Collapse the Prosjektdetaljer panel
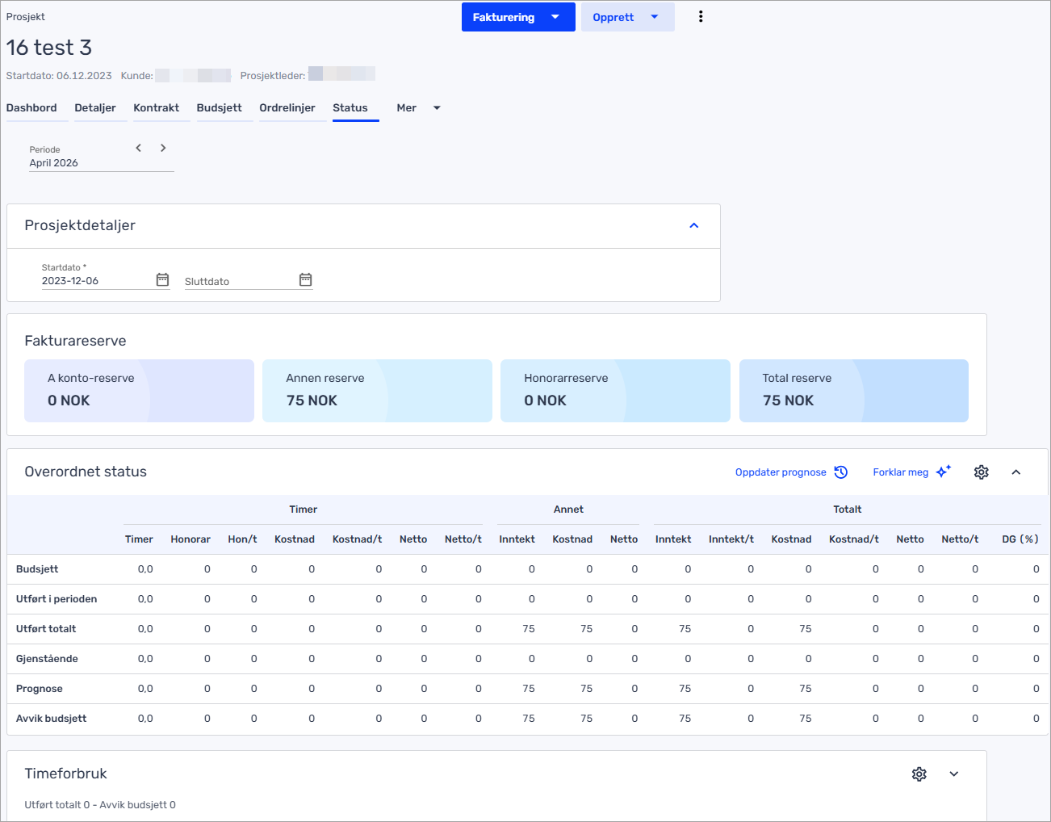Viewport: 1051px width, 822px height. pyautogui.click(x=693, y=225)
